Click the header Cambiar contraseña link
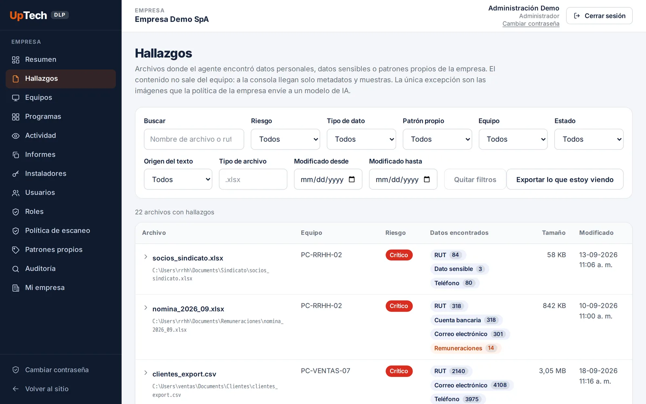This screenshot has height=404, width=646. [531, 24]
